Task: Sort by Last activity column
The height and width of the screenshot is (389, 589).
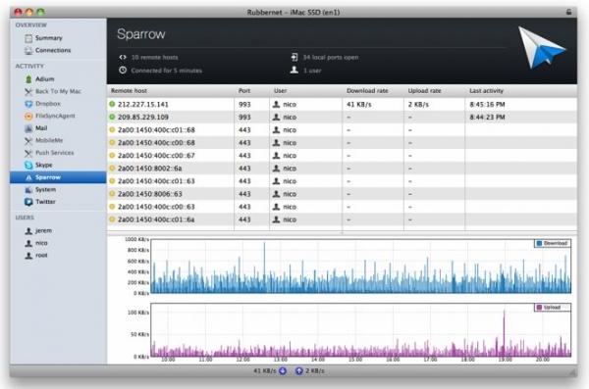Action: coord(521,91)
